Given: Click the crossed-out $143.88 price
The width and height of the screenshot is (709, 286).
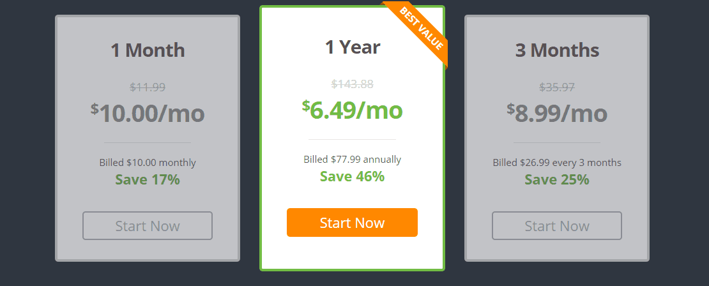Looking at the screenshot, I should (352, 84).
